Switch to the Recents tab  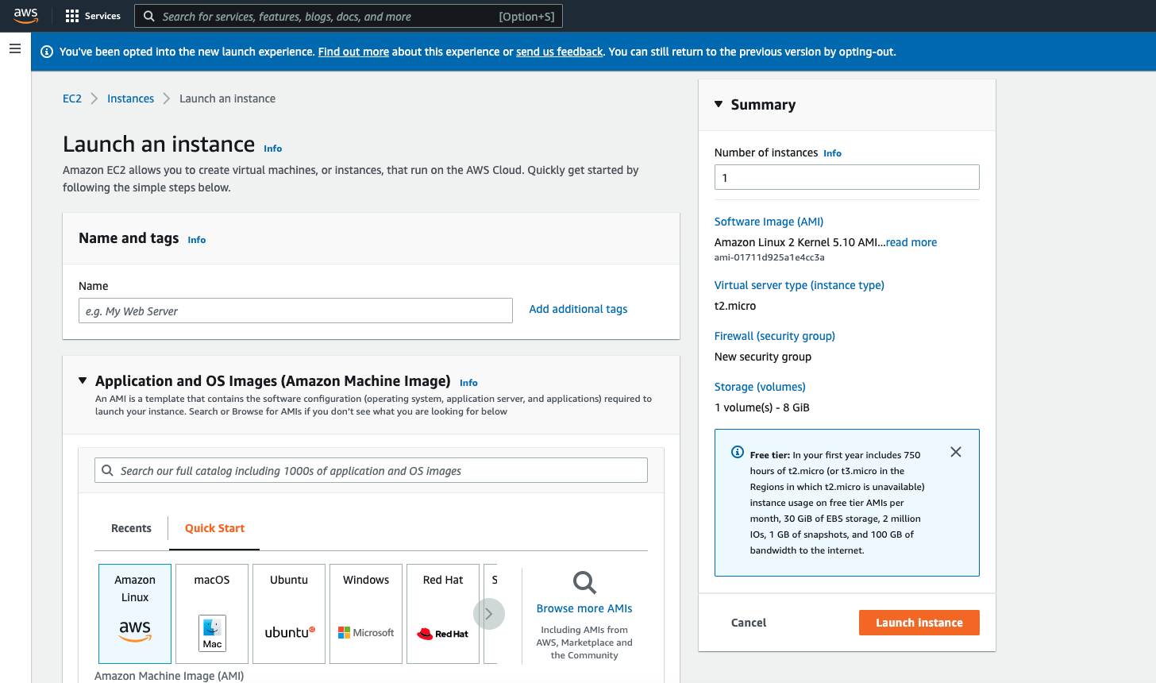click(131, 528)
